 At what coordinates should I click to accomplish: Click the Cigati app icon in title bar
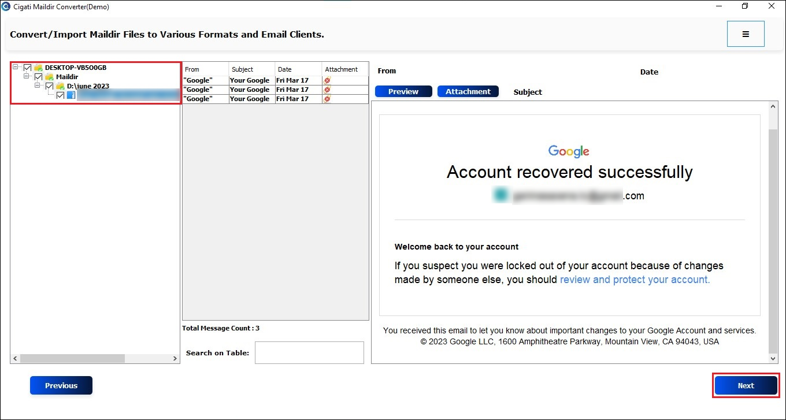[x=6, y=7]
